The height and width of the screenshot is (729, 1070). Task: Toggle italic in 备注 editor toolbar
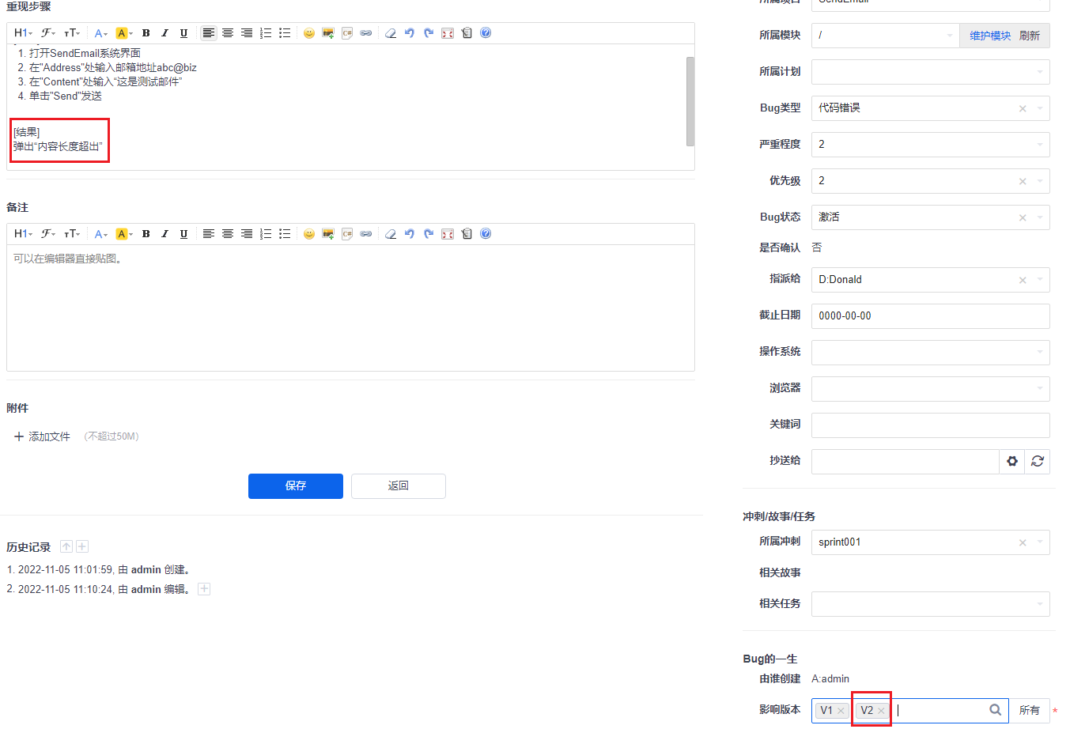tap(164, 234)
